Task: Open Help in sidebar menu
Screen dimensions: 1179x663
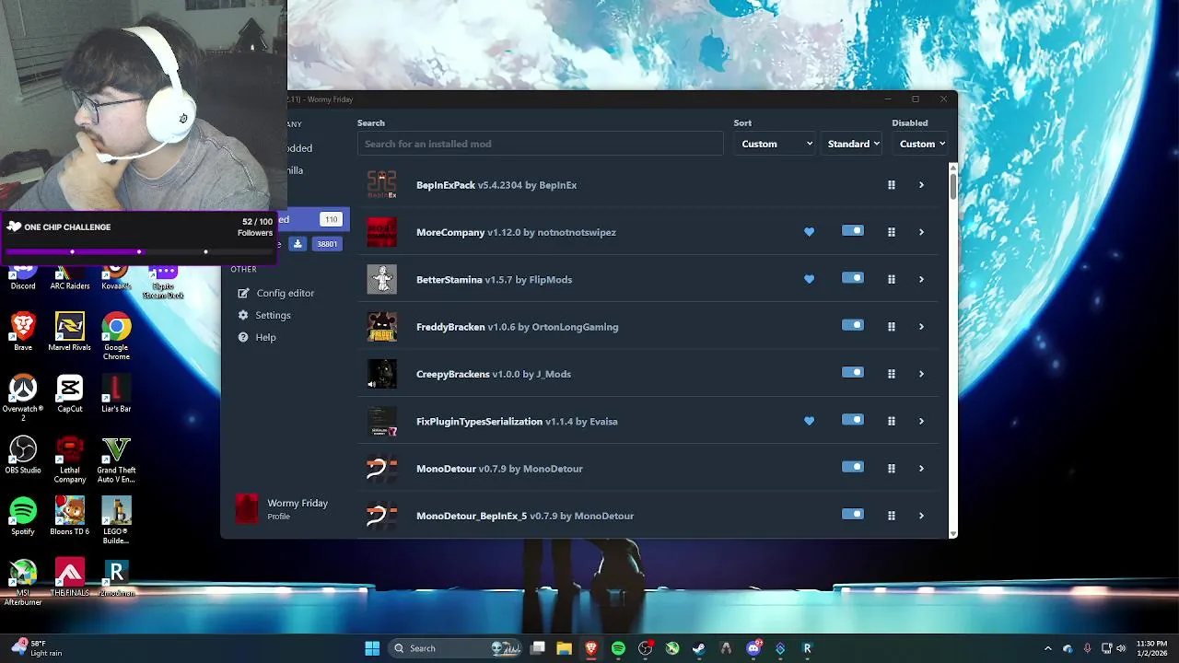Action: 266,337
